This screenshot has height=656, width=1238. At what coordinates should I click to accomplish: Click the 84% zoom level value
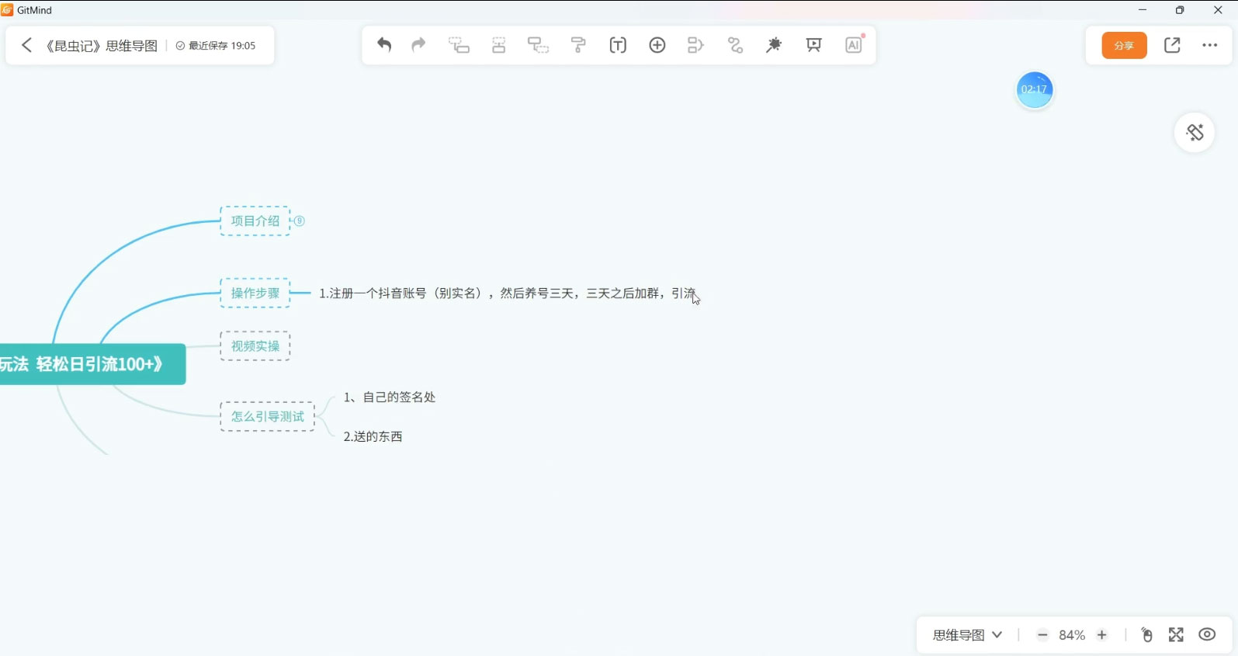coord(1072,635)
